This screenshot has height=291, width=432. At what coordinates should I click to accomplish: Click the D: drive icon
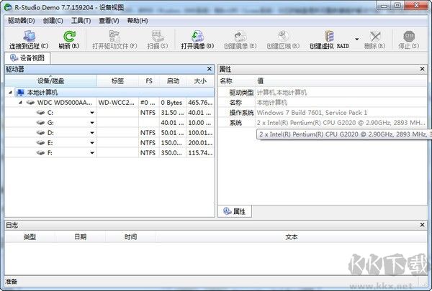(x=40, y=133)
